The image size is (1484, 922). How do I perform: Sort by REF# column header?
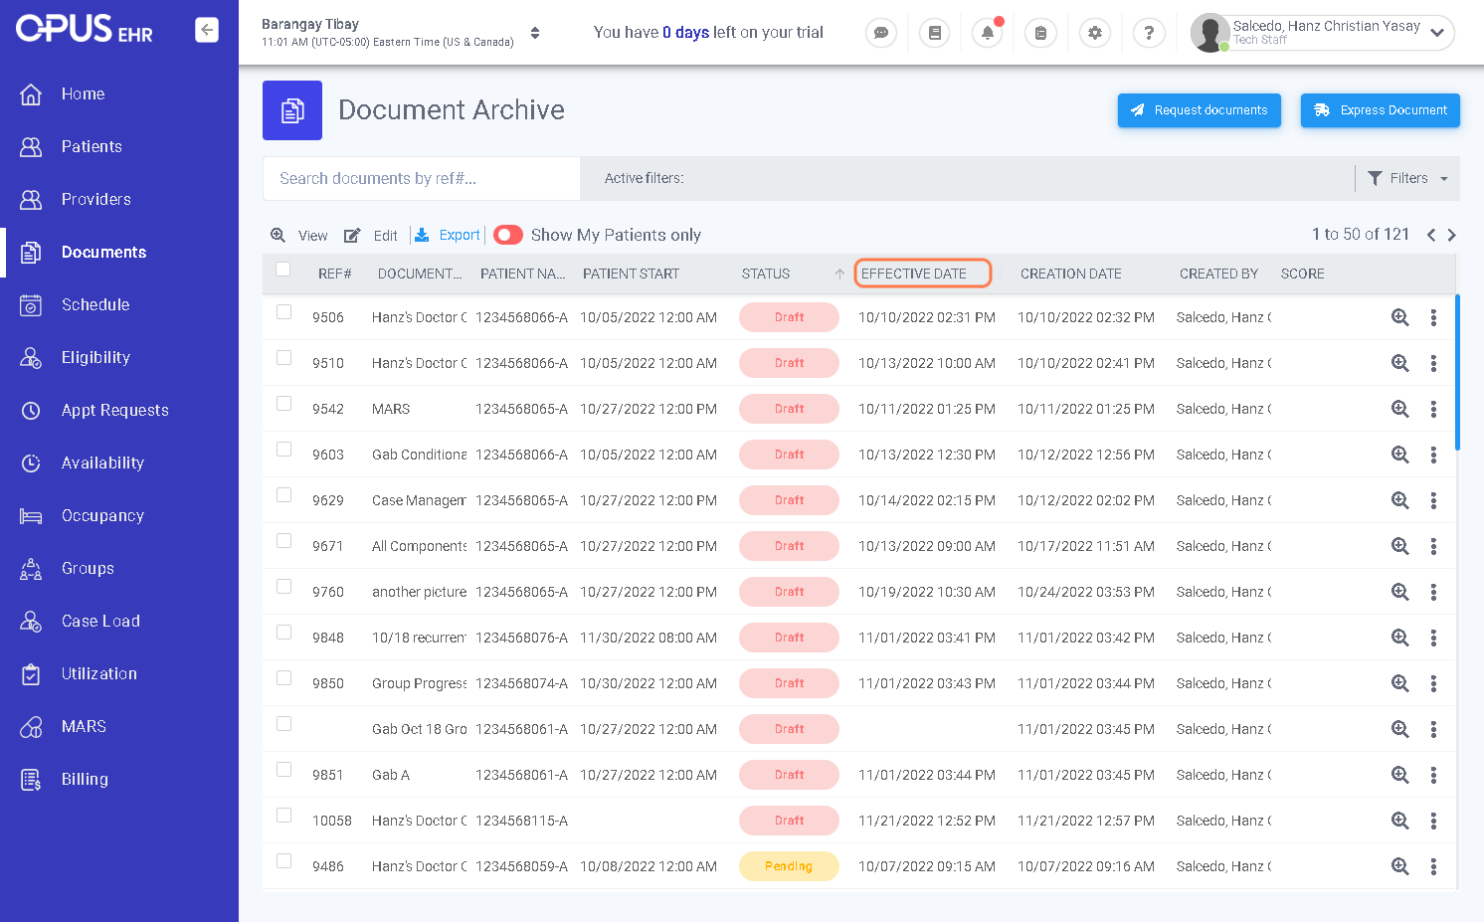(335, 274)
